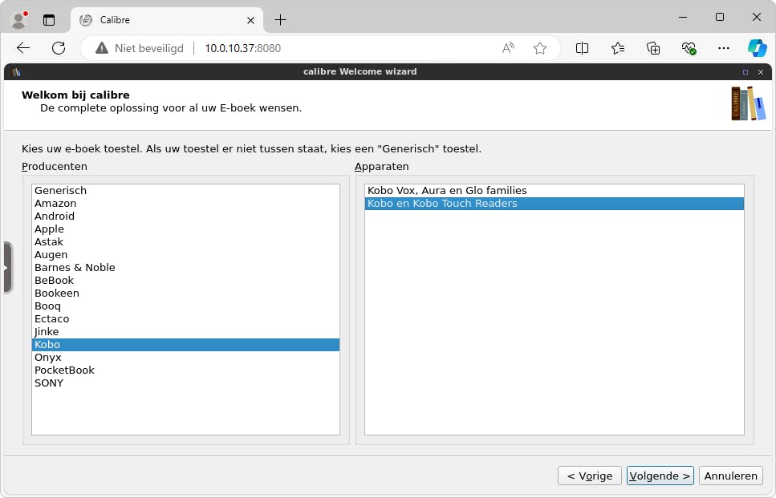Select the highlighted 'Kobo' producer
Image resolution: width=776 pixels, height=498 pixels.
[x=185, y=345]
